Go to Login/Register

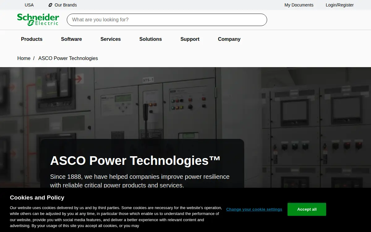340,5
